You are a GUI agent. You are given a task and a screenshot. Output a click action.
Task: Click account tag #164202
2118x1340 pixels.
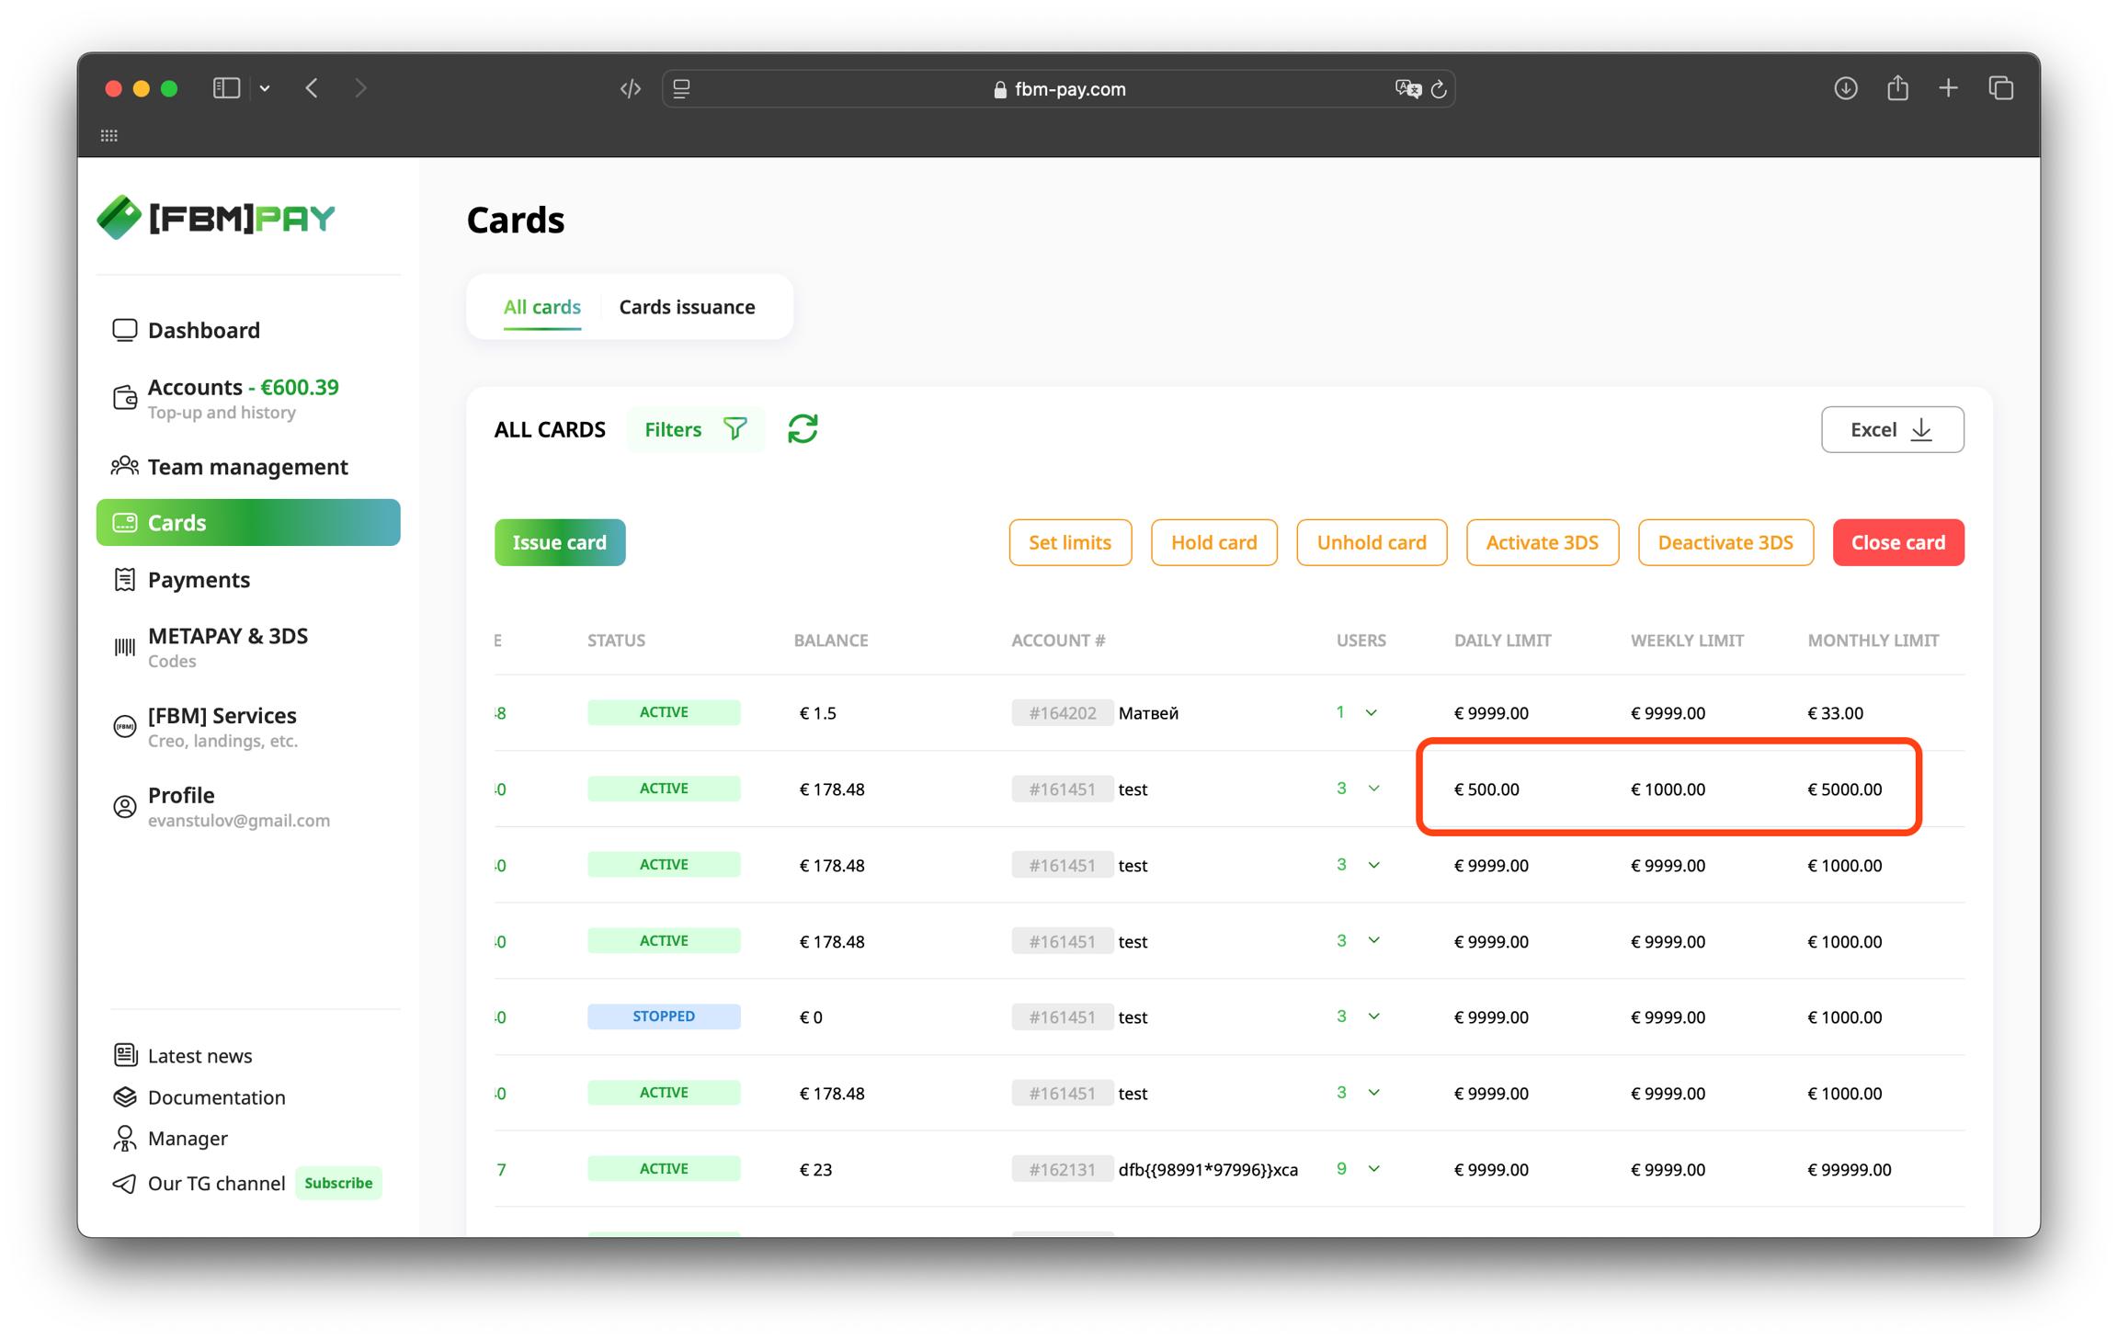tap(1062, 713)
